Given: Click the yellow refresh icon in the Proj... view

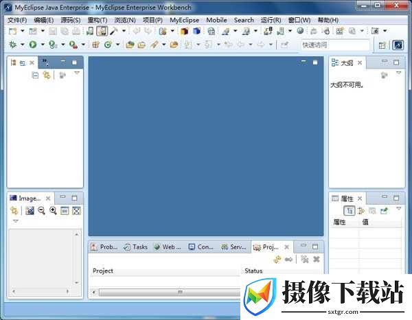Looking at the screenshot, I should click(277, 260).
